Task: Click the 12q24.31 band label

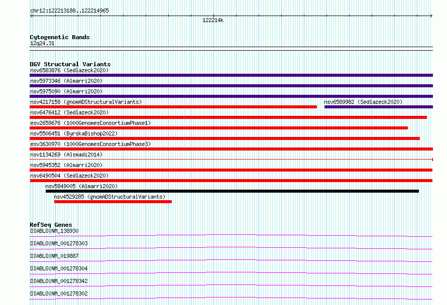Action: click(42, 43)
